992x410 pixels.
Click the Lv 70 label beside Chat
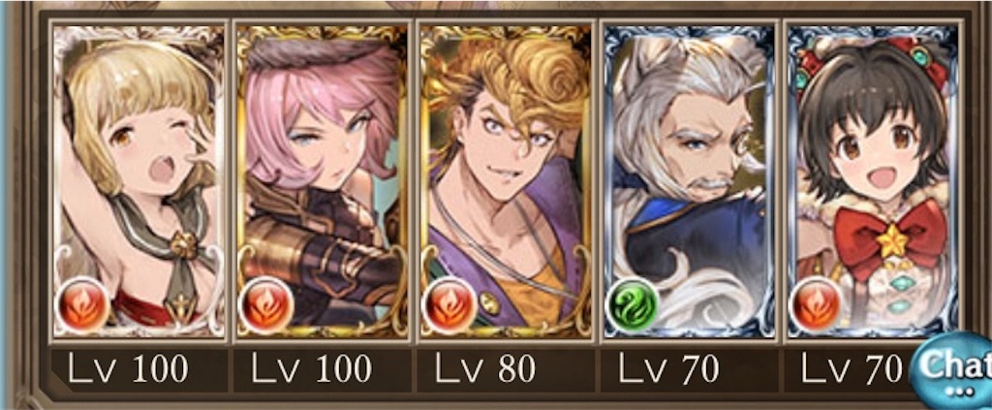(852, 368)
